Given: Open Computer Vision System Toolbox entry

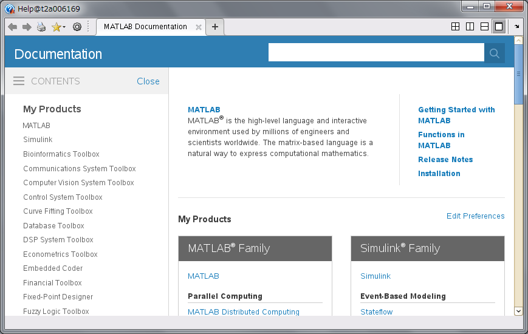Looking at the screenshot, I should (78, 183).
